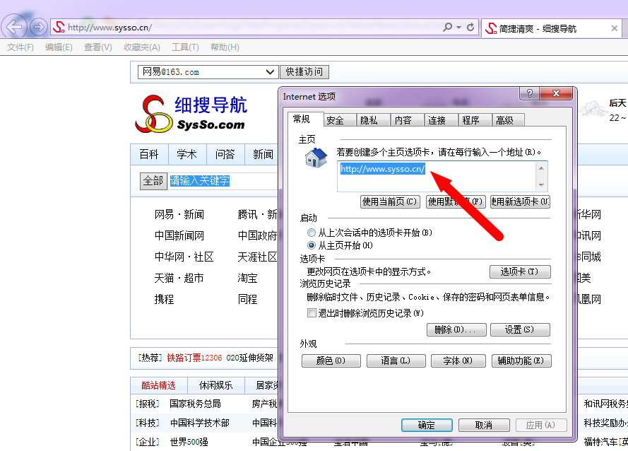Open the 工具(T) menu

click(185, 47)
